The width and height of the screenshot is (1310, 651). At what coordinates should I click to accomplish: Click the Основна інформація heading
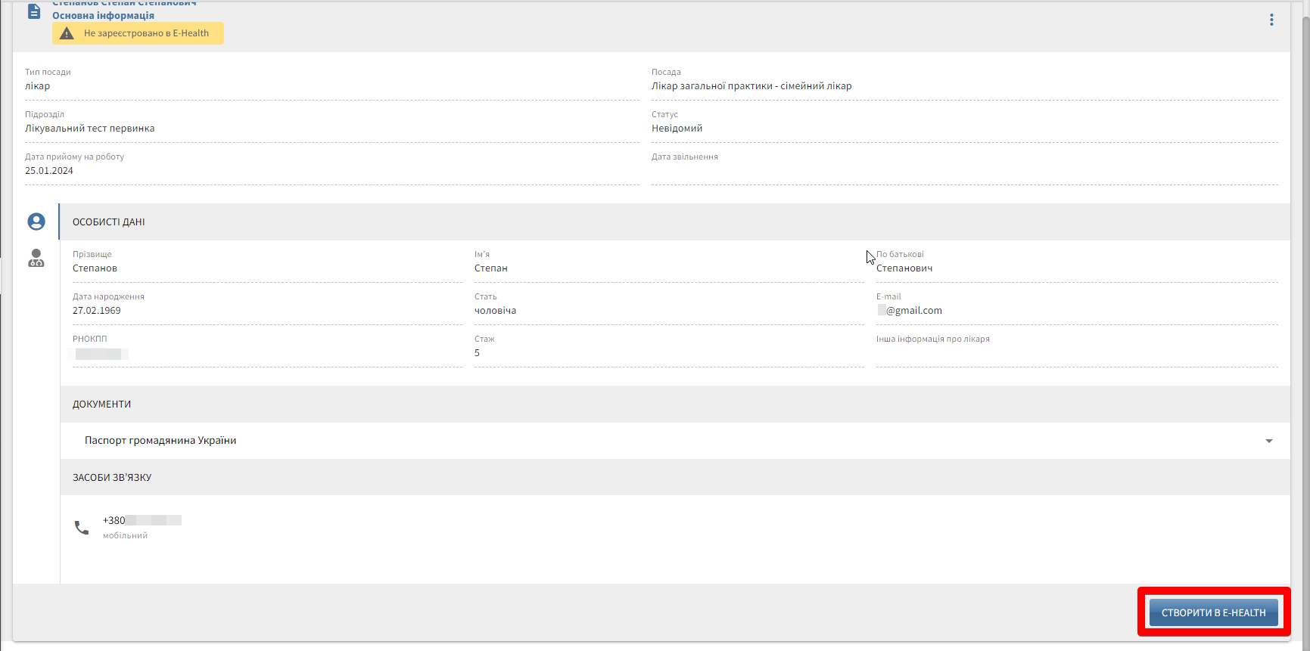[x=103, y=16]
